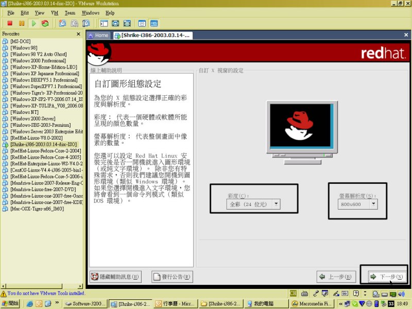Select [Windows XP Japanese Professional] favorite
412x309 pixels.
pos(44,74)
